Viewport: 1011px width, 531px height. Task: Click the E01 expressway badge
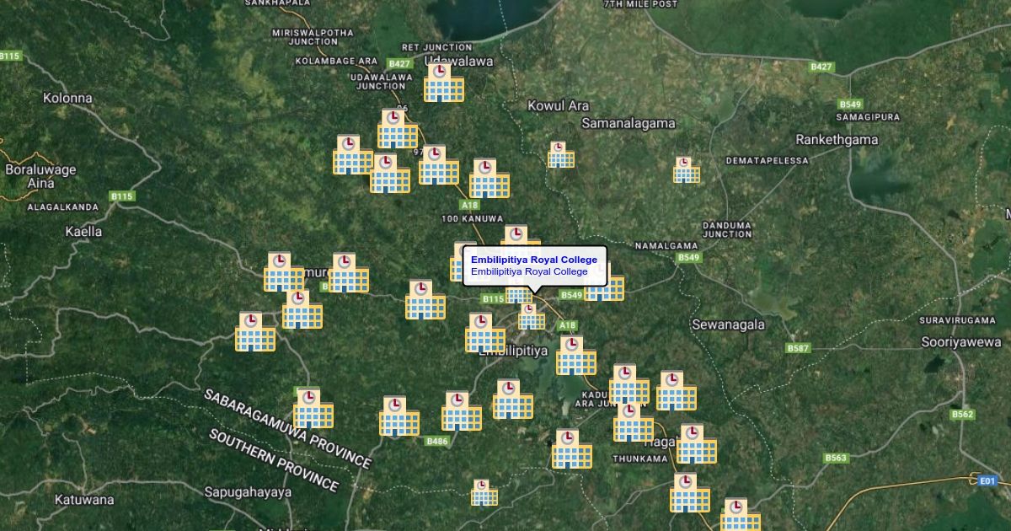[x=987, y=480]
